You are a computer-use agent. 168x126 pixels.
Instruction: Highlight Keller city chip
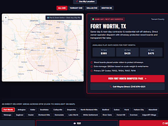(x=33, y=110)
